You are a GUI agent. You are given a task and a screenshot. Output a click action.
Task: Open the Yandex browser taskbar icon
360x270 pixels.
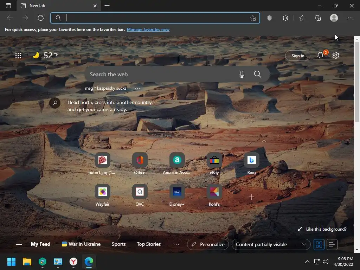pyautogui.click(x=73, y=262)
